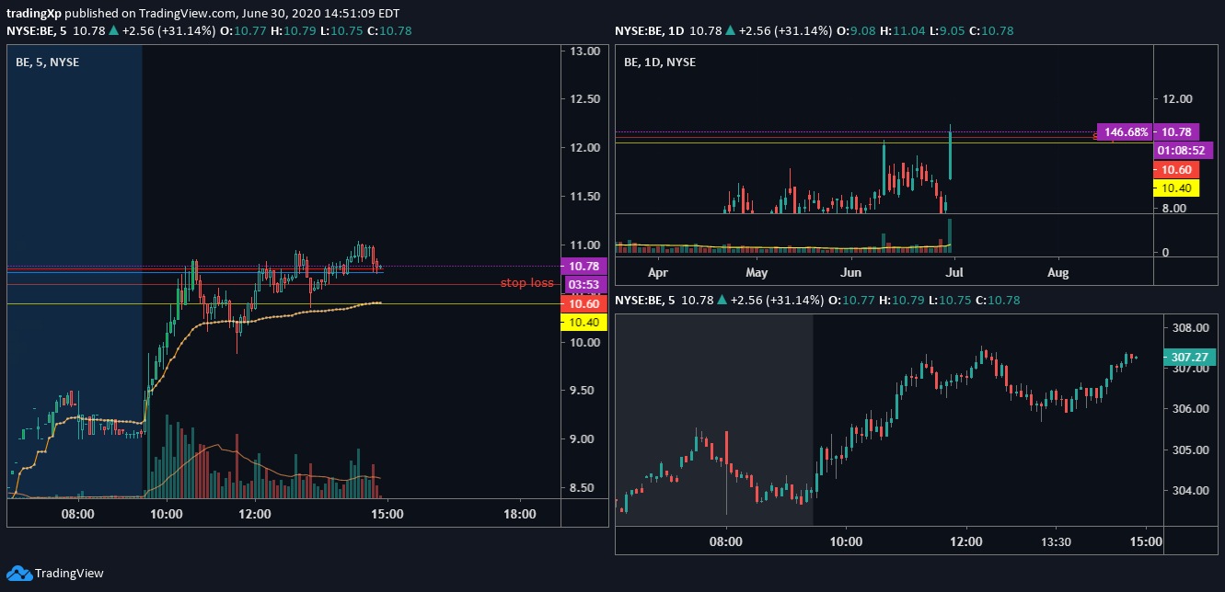Click the 12.50 price axis value
Viewport: 1225px width, 592px height.
pyautogui.click(x=585, y=99)
